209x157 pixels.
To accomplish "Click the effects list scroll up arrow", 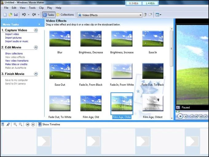I will [x=172, y=29].
